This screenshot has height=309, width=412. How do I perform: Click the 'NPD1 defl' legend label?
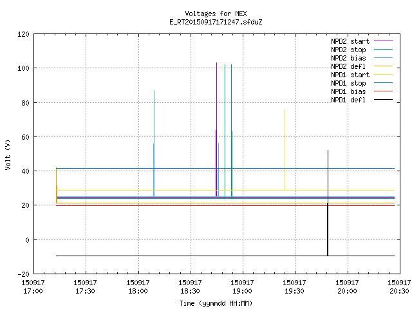[348, 100]
